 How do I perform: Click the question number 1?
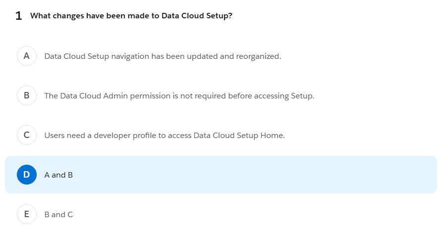pyautogui.click(x=18, y=16)
